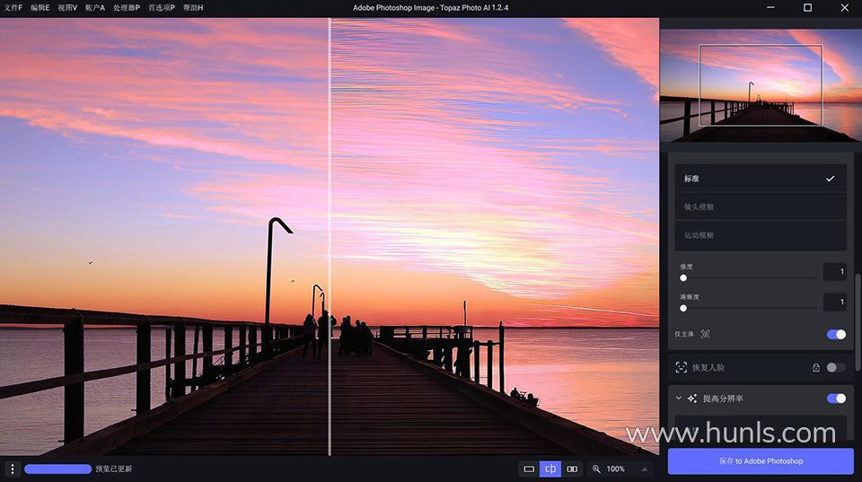Image resolution: width=862 pixels, height=482 pixels.
Task: Click the 强度 value input box
Action: click(x=834, y=271)
